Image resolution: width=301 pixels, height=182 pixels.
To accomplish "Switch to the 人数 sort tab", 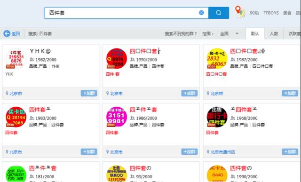I will click(274, 33).
